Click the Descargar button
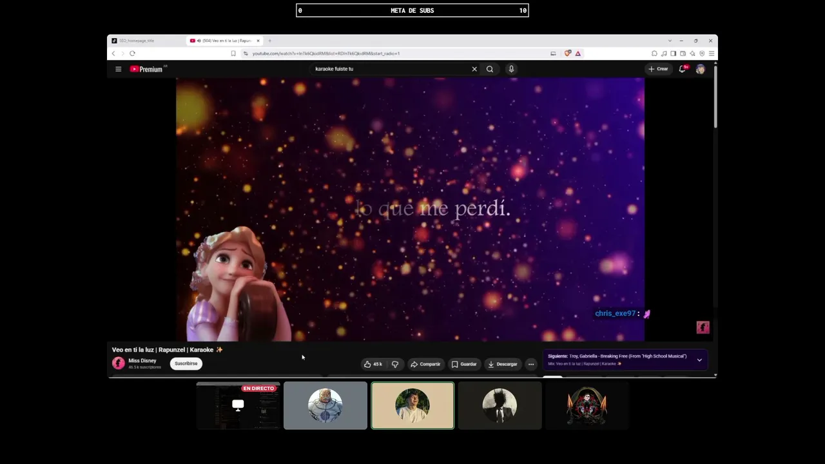The image size is (825, 464). [503, 364]
